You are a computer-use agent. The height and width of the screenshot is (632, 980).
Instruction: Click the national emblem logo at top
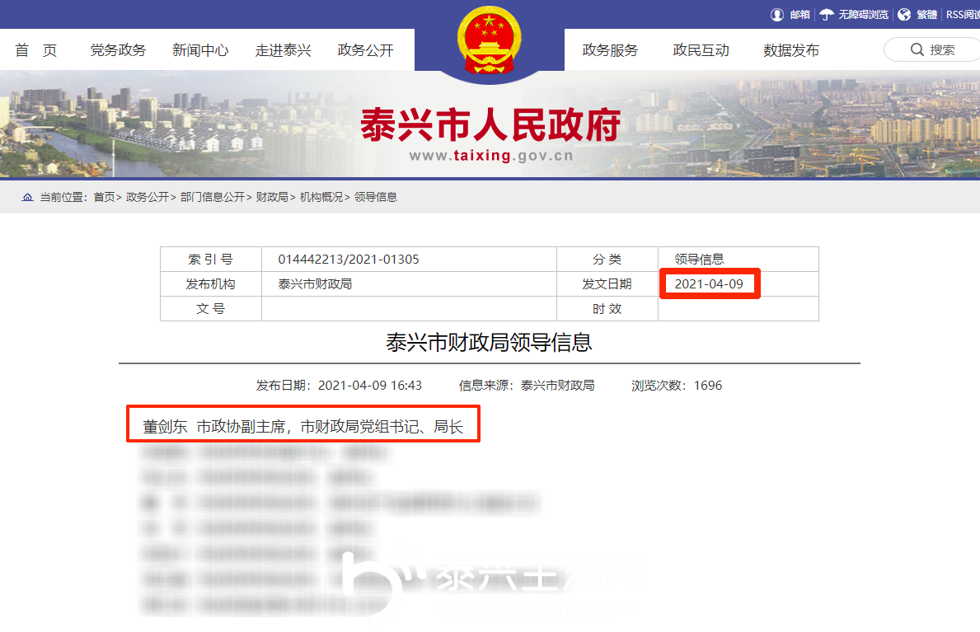click(x=489, y=37)
